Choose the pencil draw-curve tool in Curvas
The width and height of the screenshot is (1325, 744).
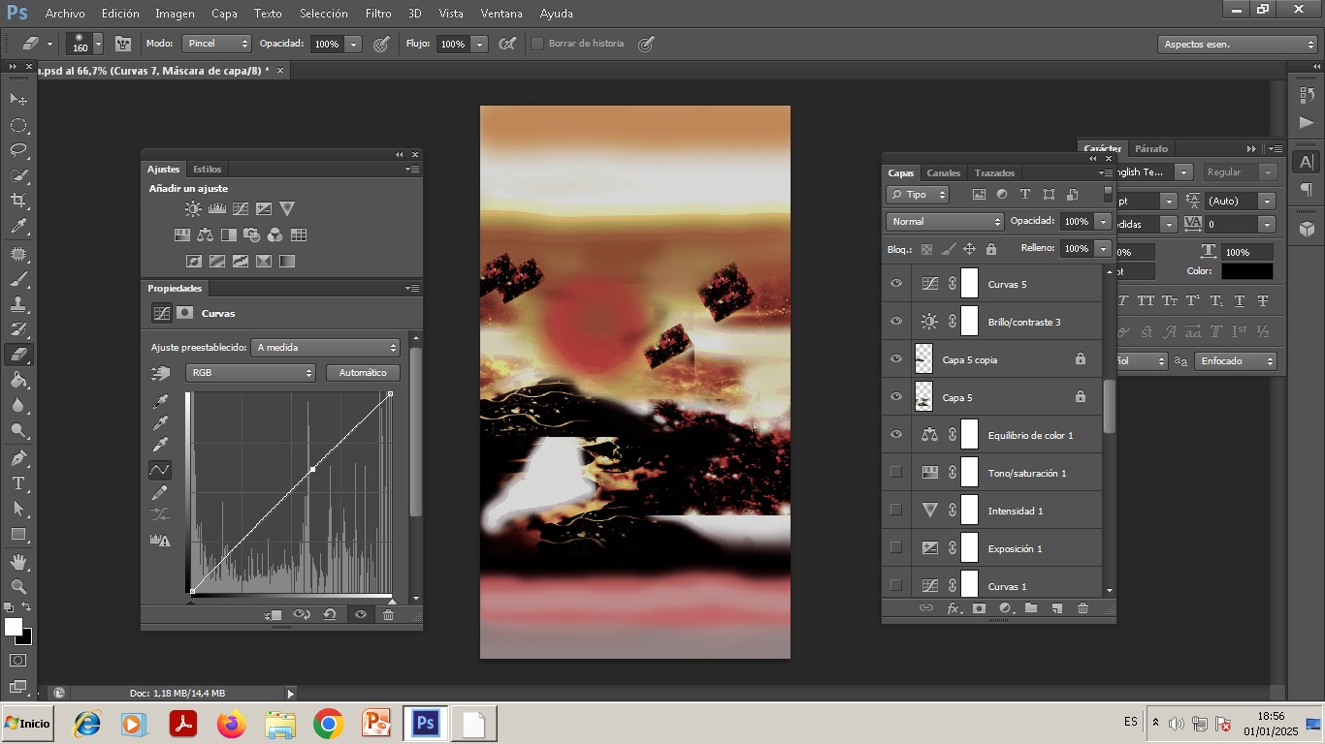tap(160, 493)
